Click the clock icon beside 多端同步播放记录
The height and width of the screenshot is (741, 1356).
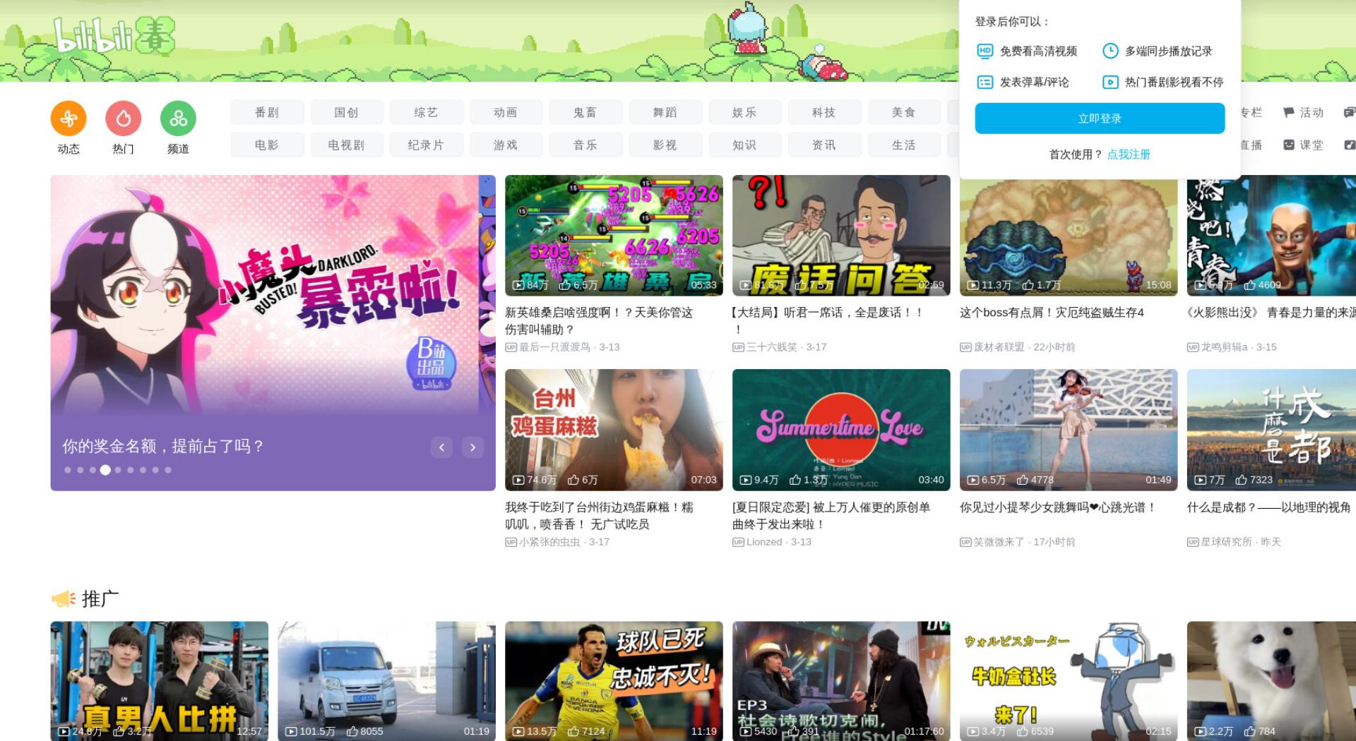(1110, 51)
